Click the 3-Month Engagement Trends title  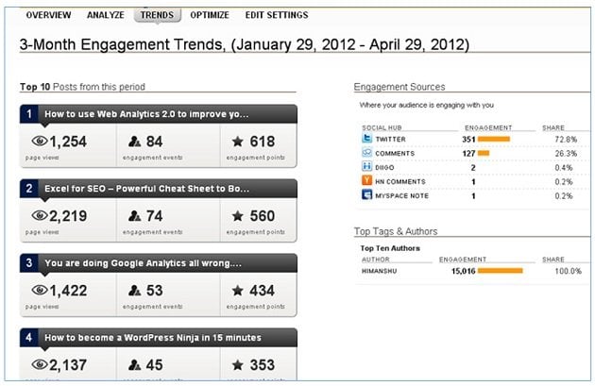245,44
